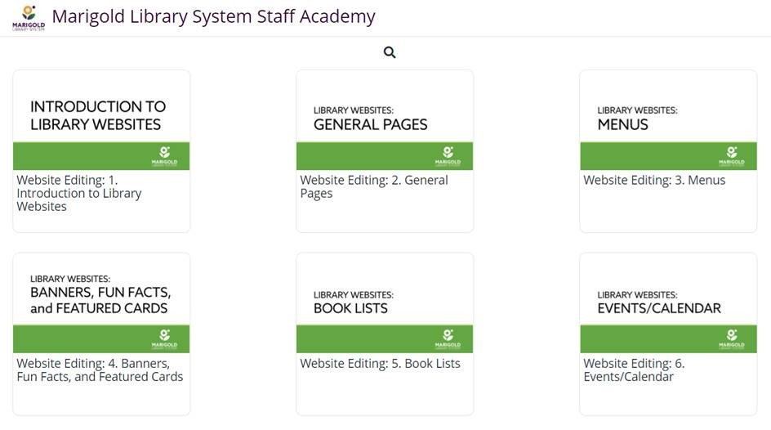Click Marigold logo on Events/Calendar banner
Screen dimensions: 771x430
(733, 339)
